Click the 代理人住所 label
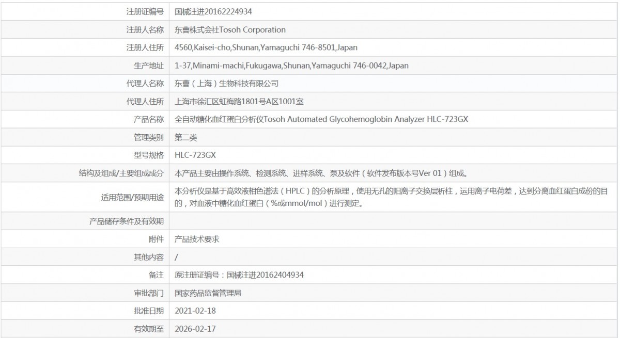Viewport: 620px width, 338px height. coord(145,102)
